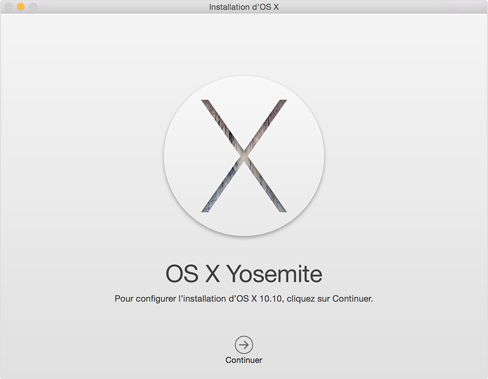
Task: Click the grayed-out zoom window button
Action: click(x=33, y=6)
